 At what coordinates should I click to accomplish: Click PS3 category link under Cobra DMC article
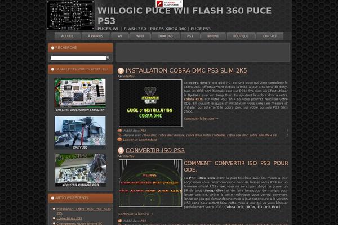click(x=143, y=130)
